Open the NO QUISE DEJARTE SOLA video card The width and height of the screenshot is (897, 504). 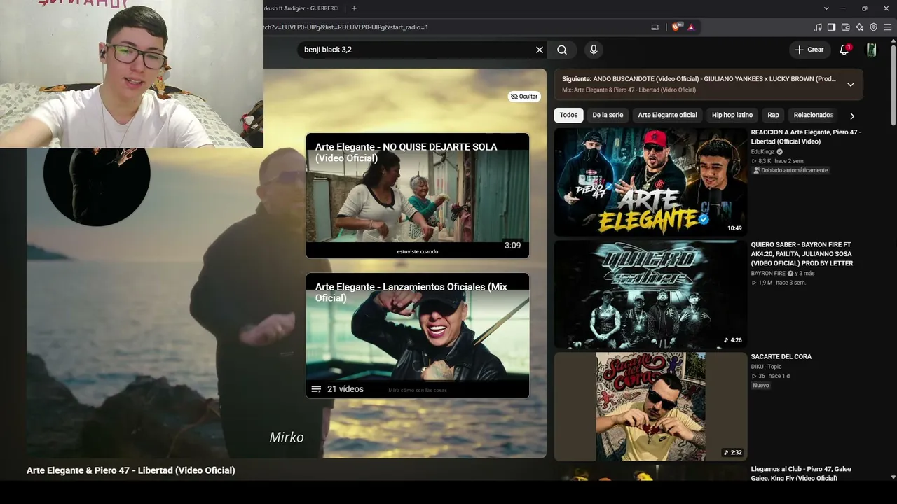(418, 196)
